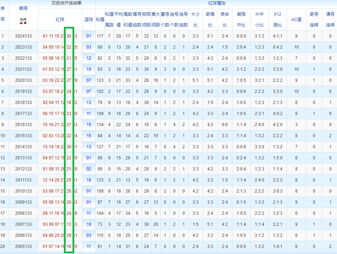Click 偶号连续 2 in row 2015133

click(330, 136)
